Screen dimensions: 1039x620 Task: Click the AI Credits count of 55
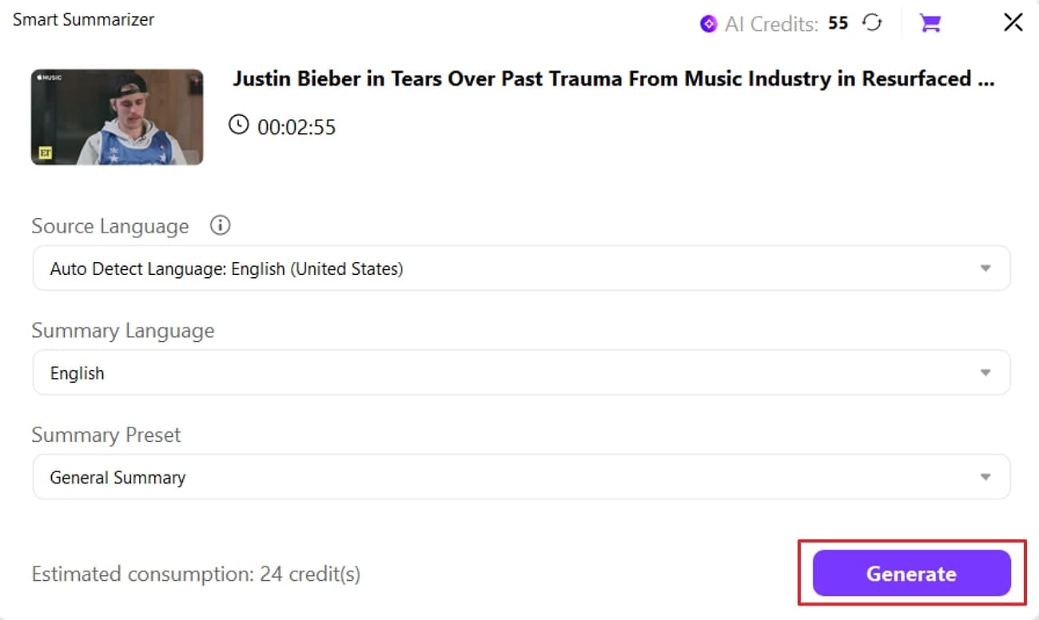pos(838,23)
